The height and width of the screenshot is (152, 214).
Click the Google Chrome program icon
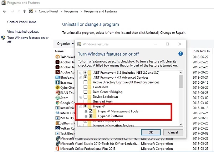coord(57,103)
